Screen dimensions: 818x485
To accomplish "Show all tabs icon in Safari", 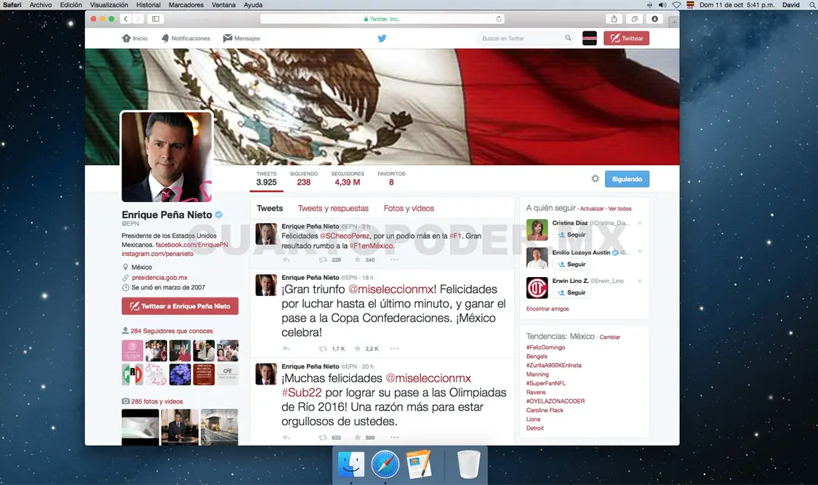I will click(634, 19).
